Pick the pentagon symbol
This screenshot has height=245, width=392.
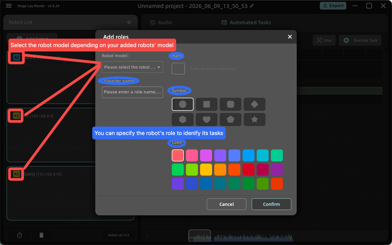pyautogui.click(x=231, y=120)
